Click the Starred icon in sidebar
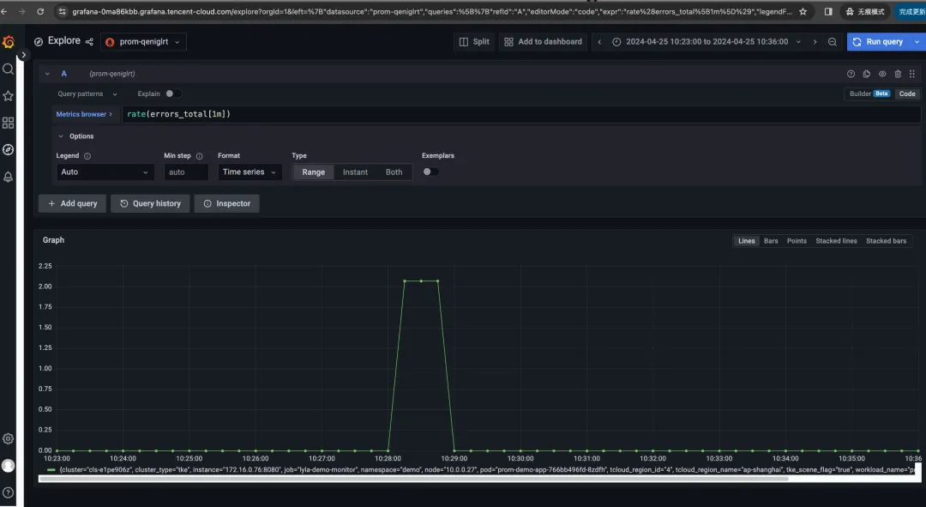The image size is (926, 507). coord(9,96)
